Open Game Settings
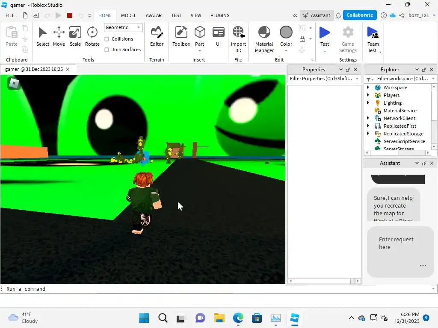 (348, 39)
